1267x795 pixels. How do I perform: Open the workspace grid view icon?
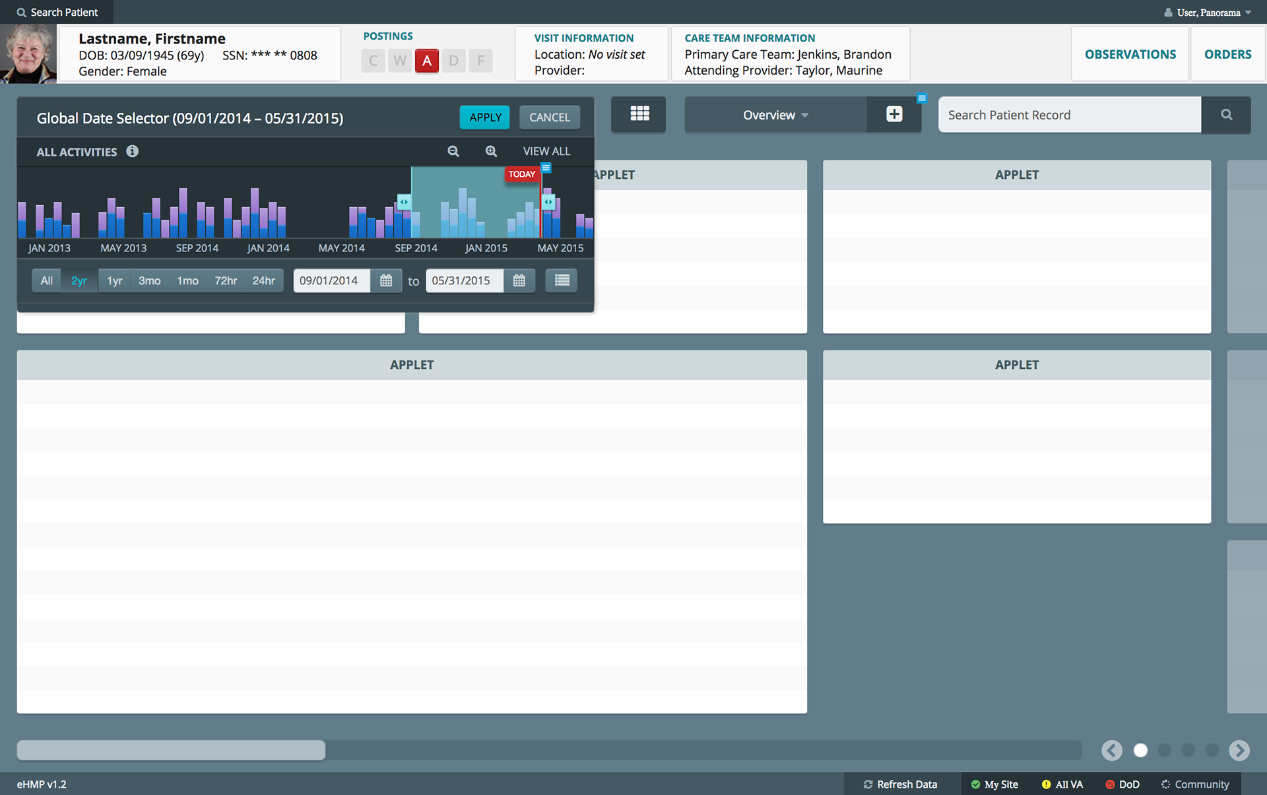click(639, 114)
